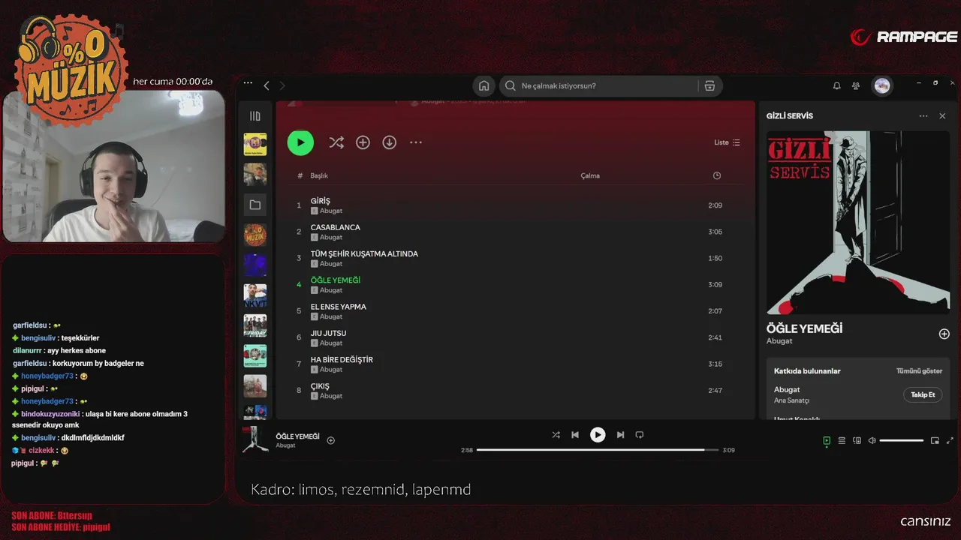The width and height of the screenshot is (961, 540).
Task: Mute the volume with the speaker icon
Action: [x=872, y=441]
